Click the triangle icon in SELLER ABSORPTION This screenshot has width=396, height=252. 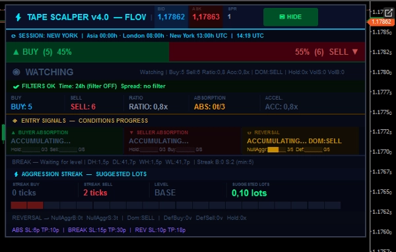coord(131,133)
